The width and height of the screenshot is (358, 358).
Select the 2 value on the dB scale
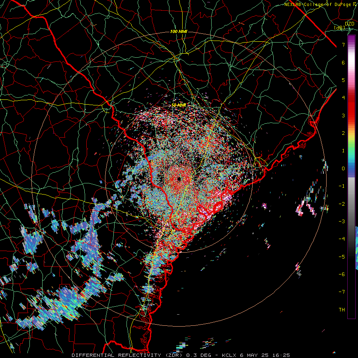click(343, 133)
